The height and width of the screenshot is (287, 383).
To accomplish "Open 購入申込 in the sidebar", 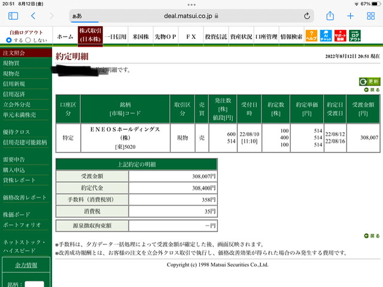I will [x=14, y=170].
